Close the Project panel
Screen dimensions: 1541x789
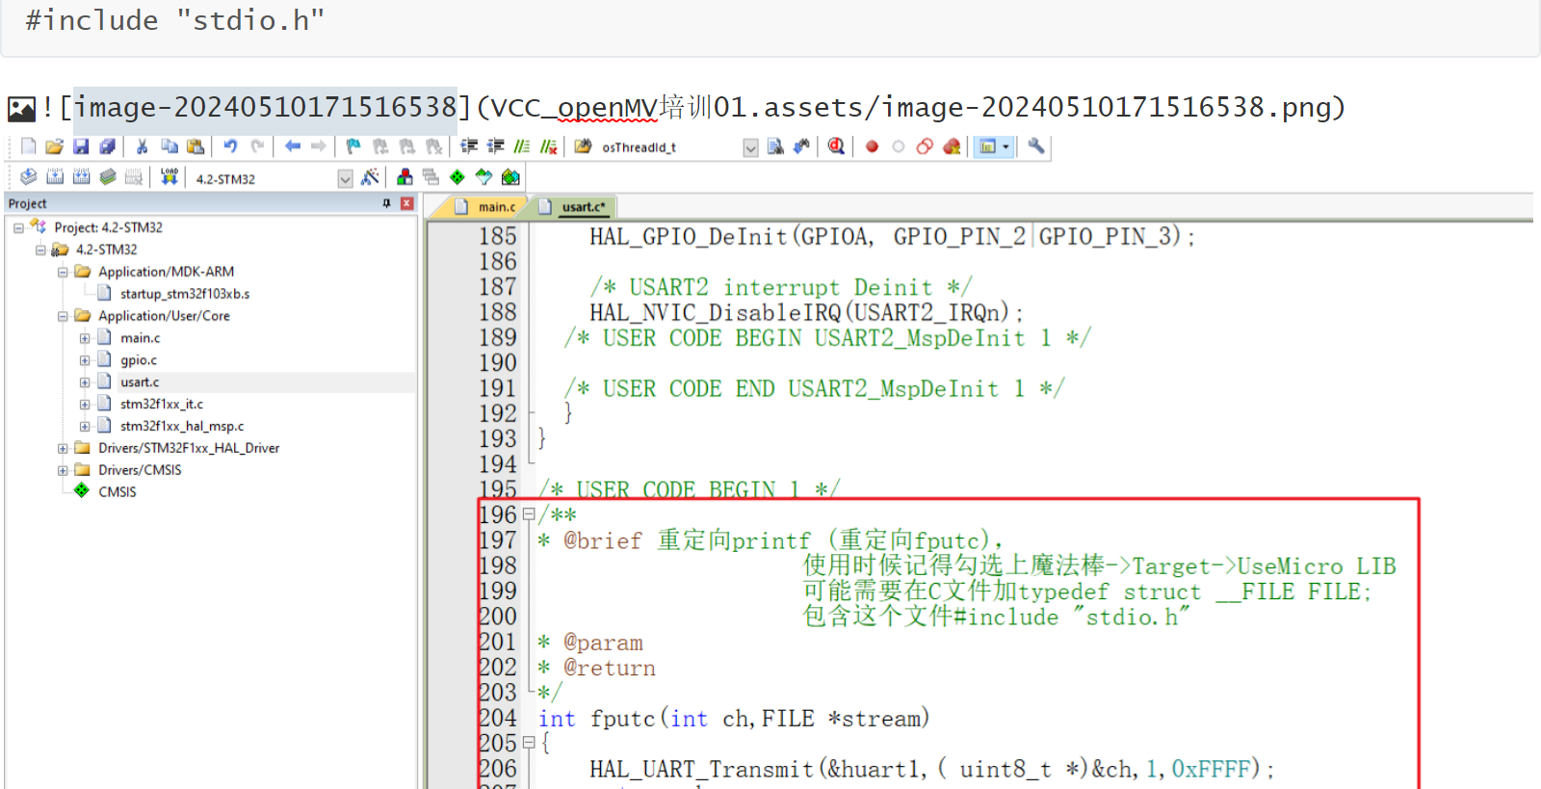coord(406,203)
